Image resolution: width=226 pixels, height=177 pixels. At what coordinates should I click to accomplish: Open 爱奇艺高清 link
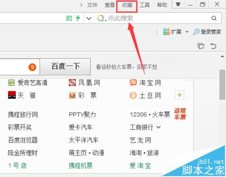pos(33,83)
